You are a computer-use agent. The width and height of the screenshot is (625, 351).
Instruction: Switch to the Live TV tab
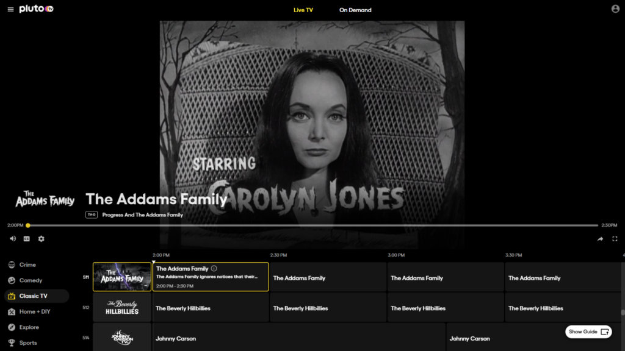(x=303, y=10)
